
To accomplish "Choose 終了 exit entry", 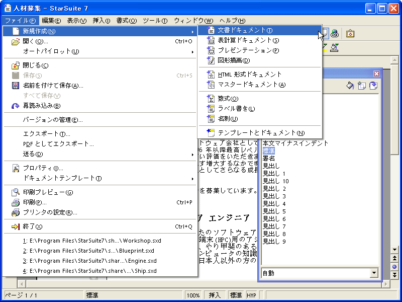I will point(100,226).
